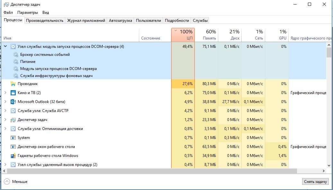Collapse the DCOM-сервера service host group
Image resolution: width=333 pixels, height=190 pixels.
pyautogui.click(x=5, y=47)
